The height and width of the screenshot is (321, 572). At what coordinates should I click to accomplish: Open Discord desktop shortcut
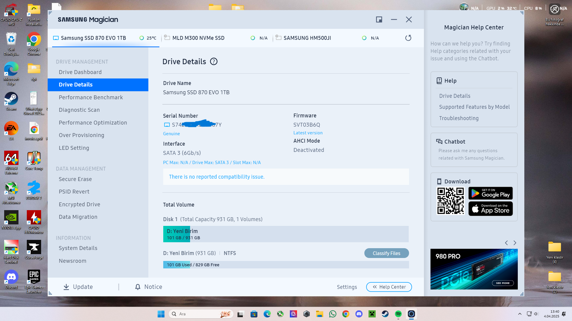[x=11, y=279]
